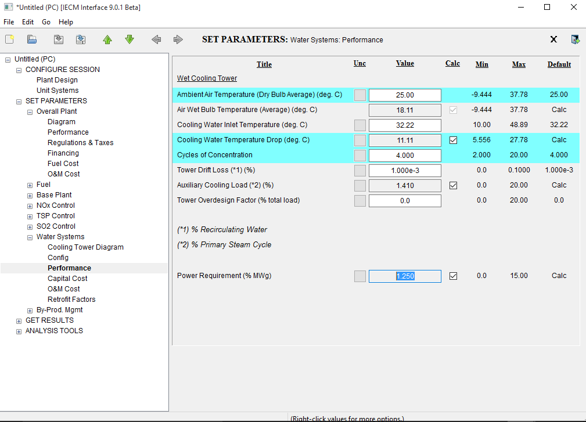The height and width of the screenshot is (422, 586).
Task: Click the black X icon in toolbar
Action: pos(553,39)
